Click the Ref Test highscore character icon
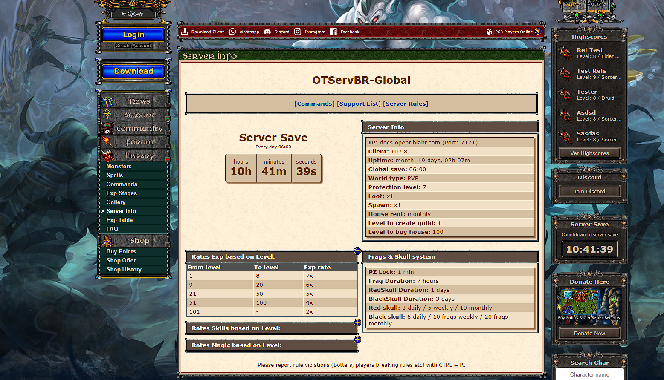 pos(566,53)
